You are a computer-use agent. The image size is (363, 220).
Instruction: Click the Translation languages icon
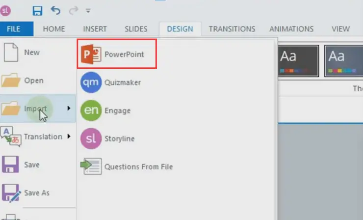point(11,137)
